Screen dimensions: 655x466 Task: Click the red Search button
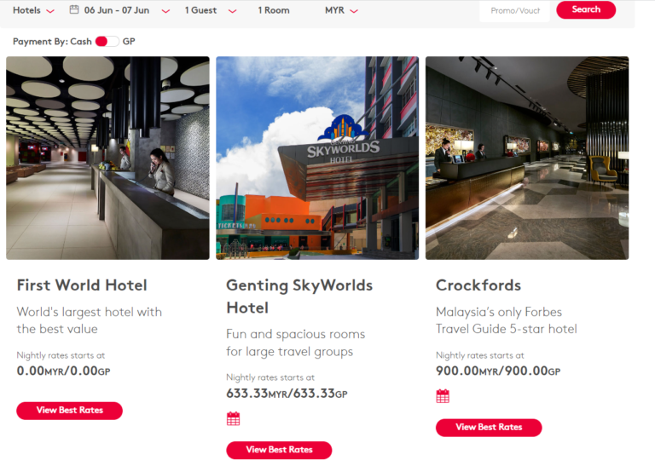[x=586, y=9]
